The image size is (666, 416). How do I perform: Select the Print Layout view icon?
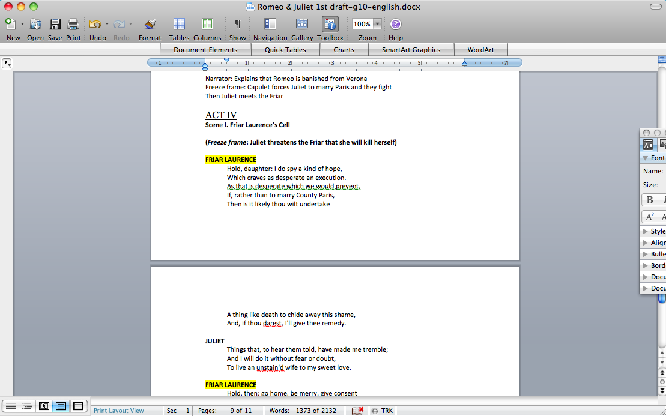pyautogui.click(x=61, y=406)
